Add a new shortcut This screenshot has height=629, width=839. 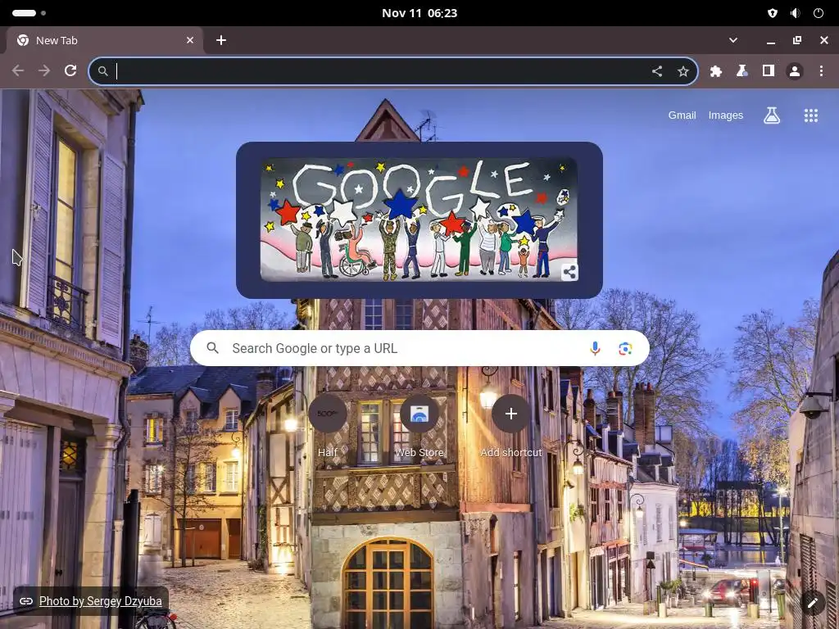[x=511, y=426]
